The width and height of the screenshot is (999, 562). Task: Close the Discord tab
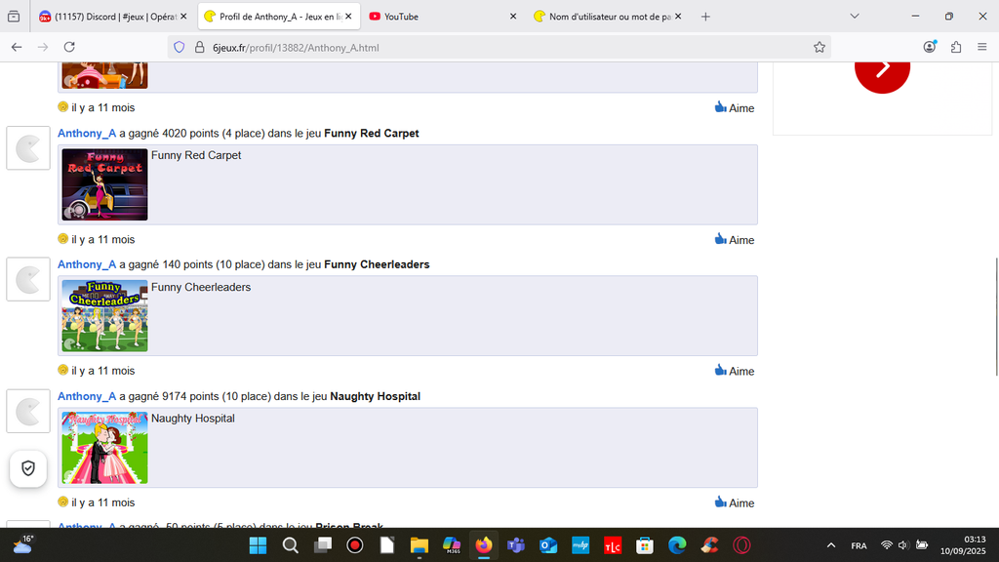[x=183, y=17]
